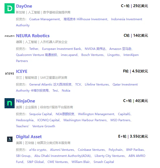Screen dimensions: 160x168
Task: Open investor Bosch Ventures
Action: coord(92,55)
